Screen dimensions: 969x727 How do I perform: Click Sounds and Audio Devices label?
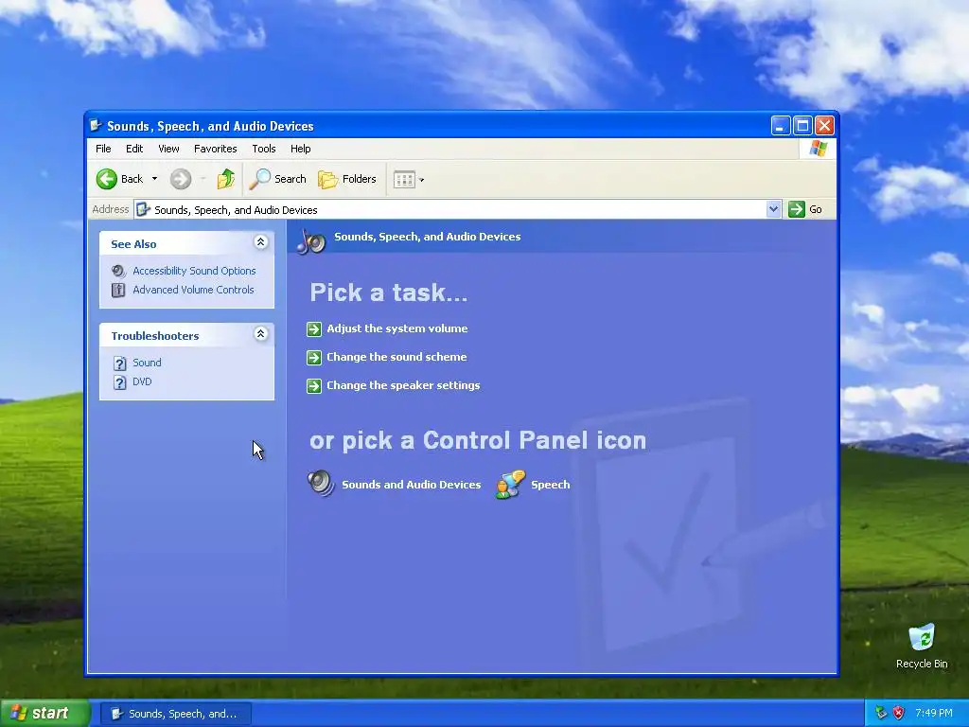411,485
